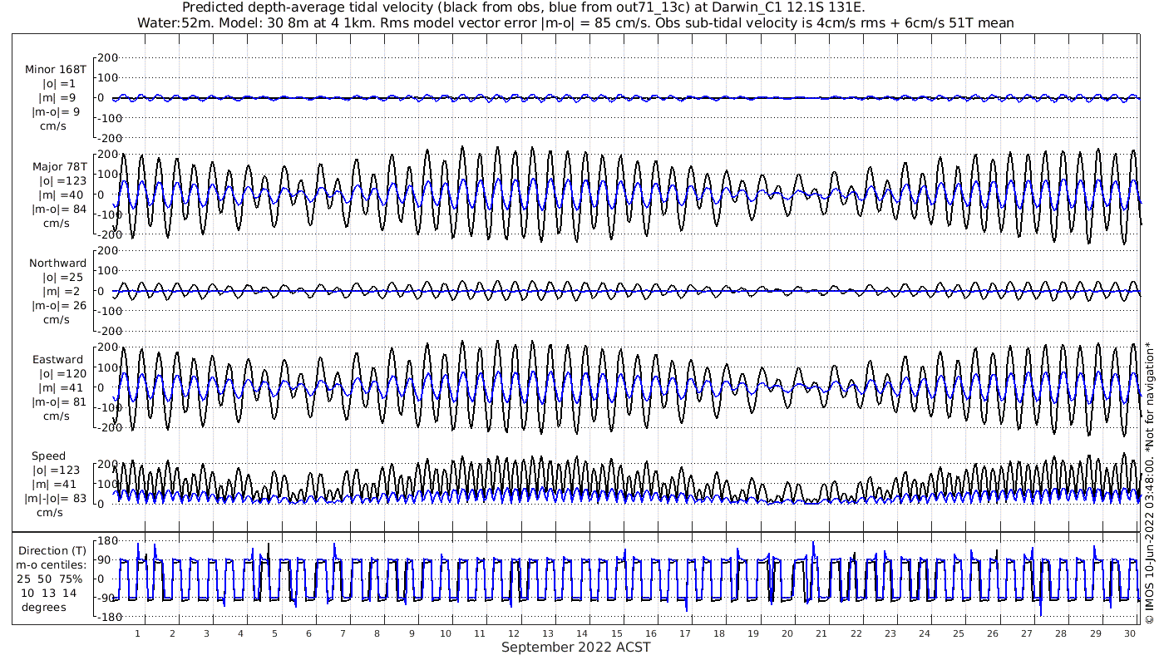
Task: Select the "Northward" panel label
Action: point(57,263)
